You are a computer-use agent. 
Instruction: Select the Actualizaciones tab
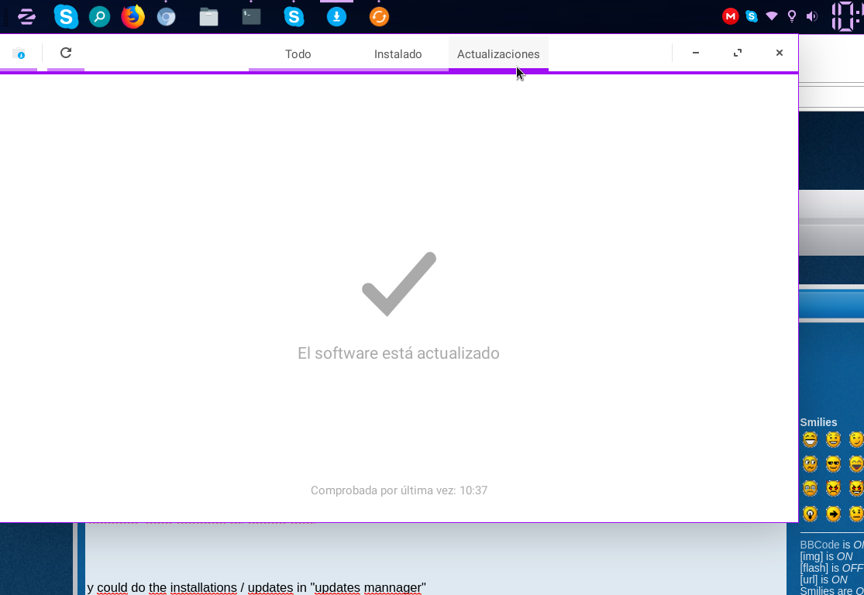[x=498, y=54]
